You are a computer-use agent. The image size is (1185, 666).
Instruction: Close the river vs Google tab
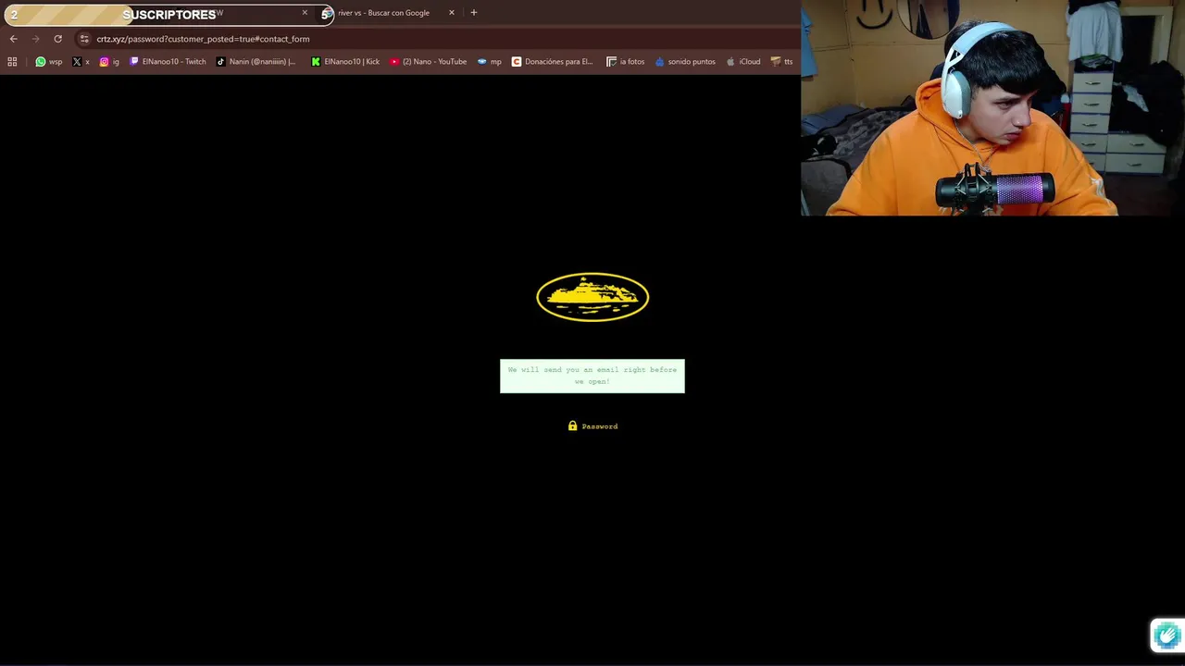tap(452, 13)
